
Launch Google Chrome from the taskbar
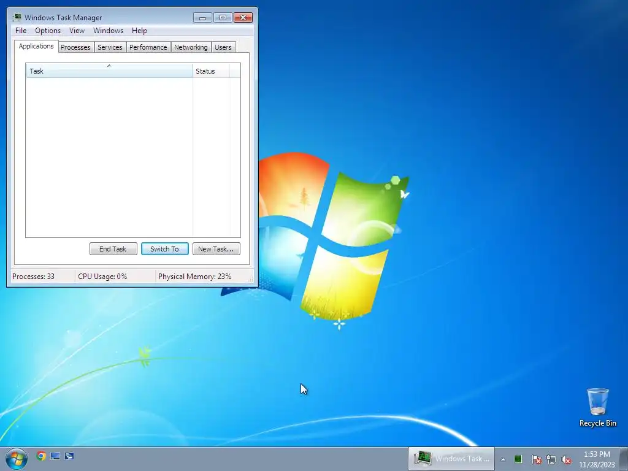41,456
